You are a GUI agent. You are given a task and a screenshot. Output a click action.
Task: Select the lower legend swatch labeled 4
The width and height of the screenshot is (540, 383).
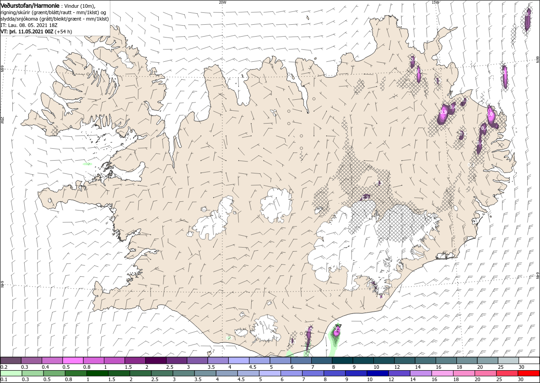point(226,373)
